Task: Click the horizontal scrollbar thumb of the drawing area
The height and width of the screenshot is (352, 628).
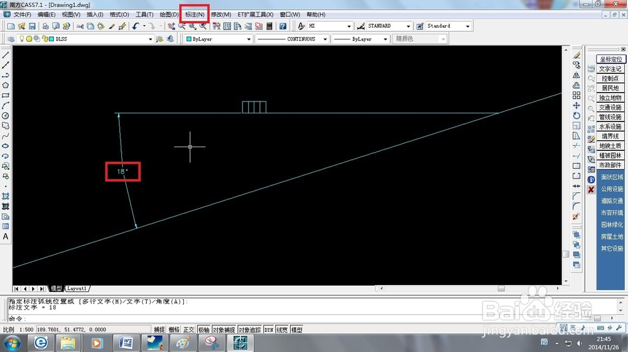Action: 501,289
